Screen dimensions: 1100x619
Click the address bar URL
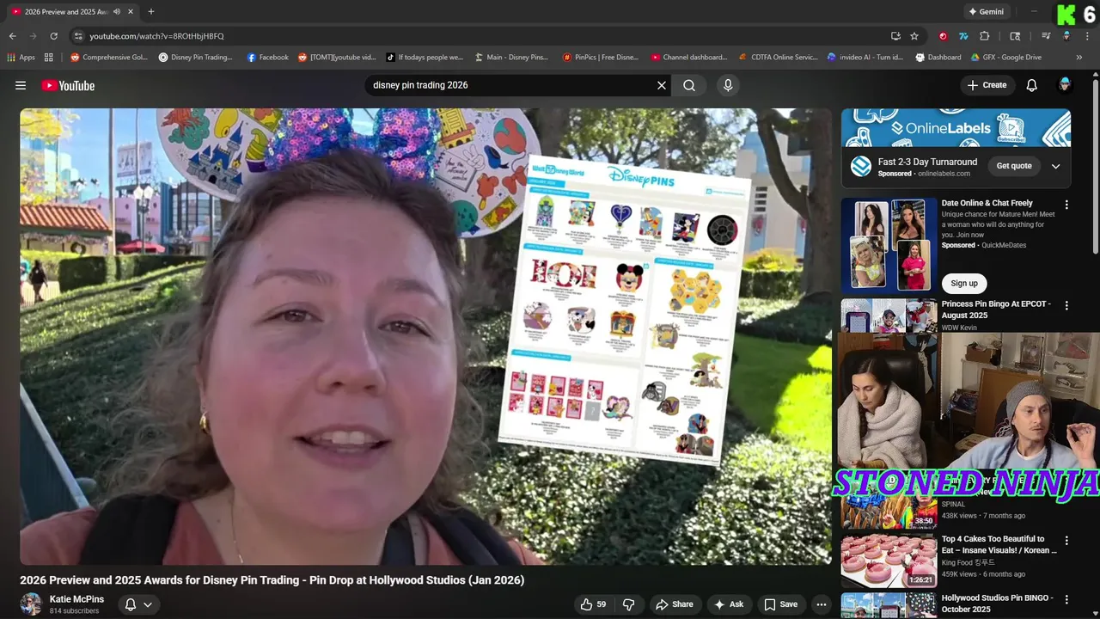156,36
